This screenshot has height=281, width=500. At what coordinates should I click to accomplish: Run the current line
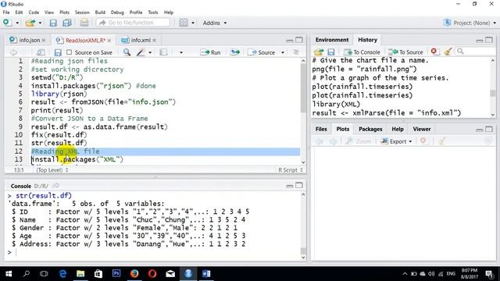tap(210, 52)
